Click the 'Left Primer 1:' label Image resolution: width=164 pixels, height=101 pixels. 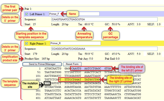coord(37,14)
